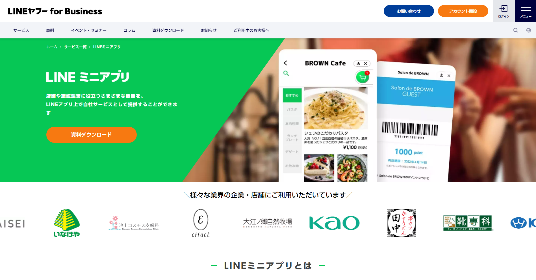Click the Kao brand logo
Image resolution: width=536 pixels, height=280 pixels.
tap(334, 223)
